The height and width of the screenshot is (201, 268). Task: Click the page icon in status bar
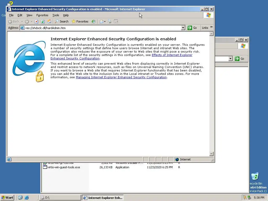click(x=9, y=159)
